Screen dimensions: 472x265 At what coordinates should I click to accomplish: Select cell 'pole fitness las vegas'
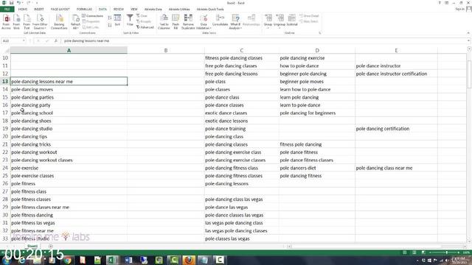69,223
